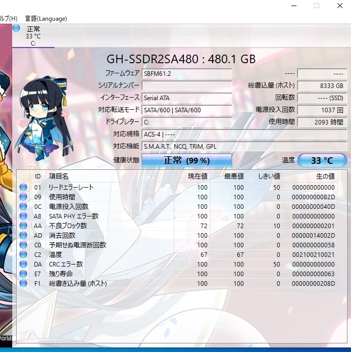Click the 33 °C temperature button
Screen dimensions: 351x352
322,160
